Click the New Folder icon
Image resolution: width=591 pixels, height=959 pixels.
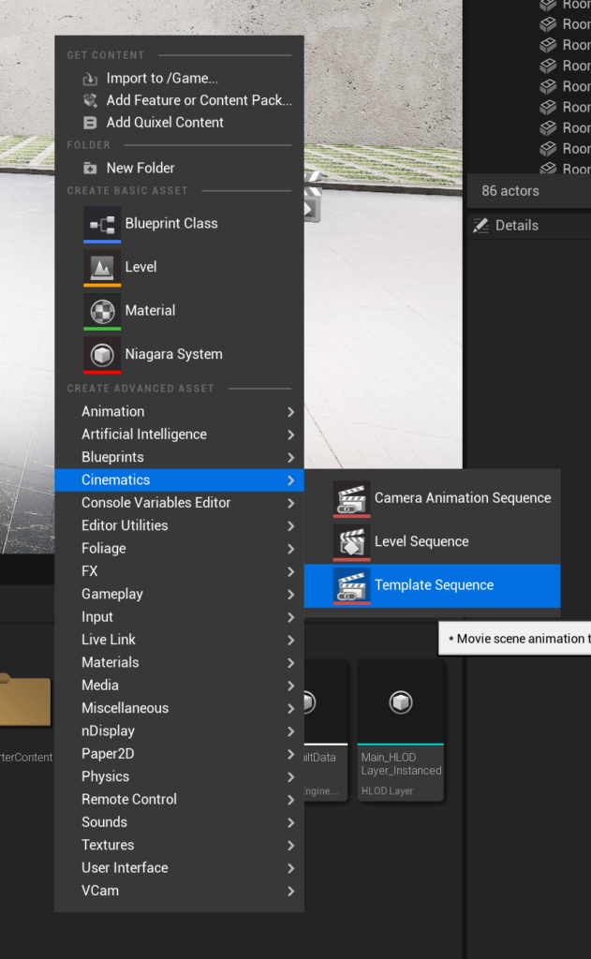coord(90,168)
